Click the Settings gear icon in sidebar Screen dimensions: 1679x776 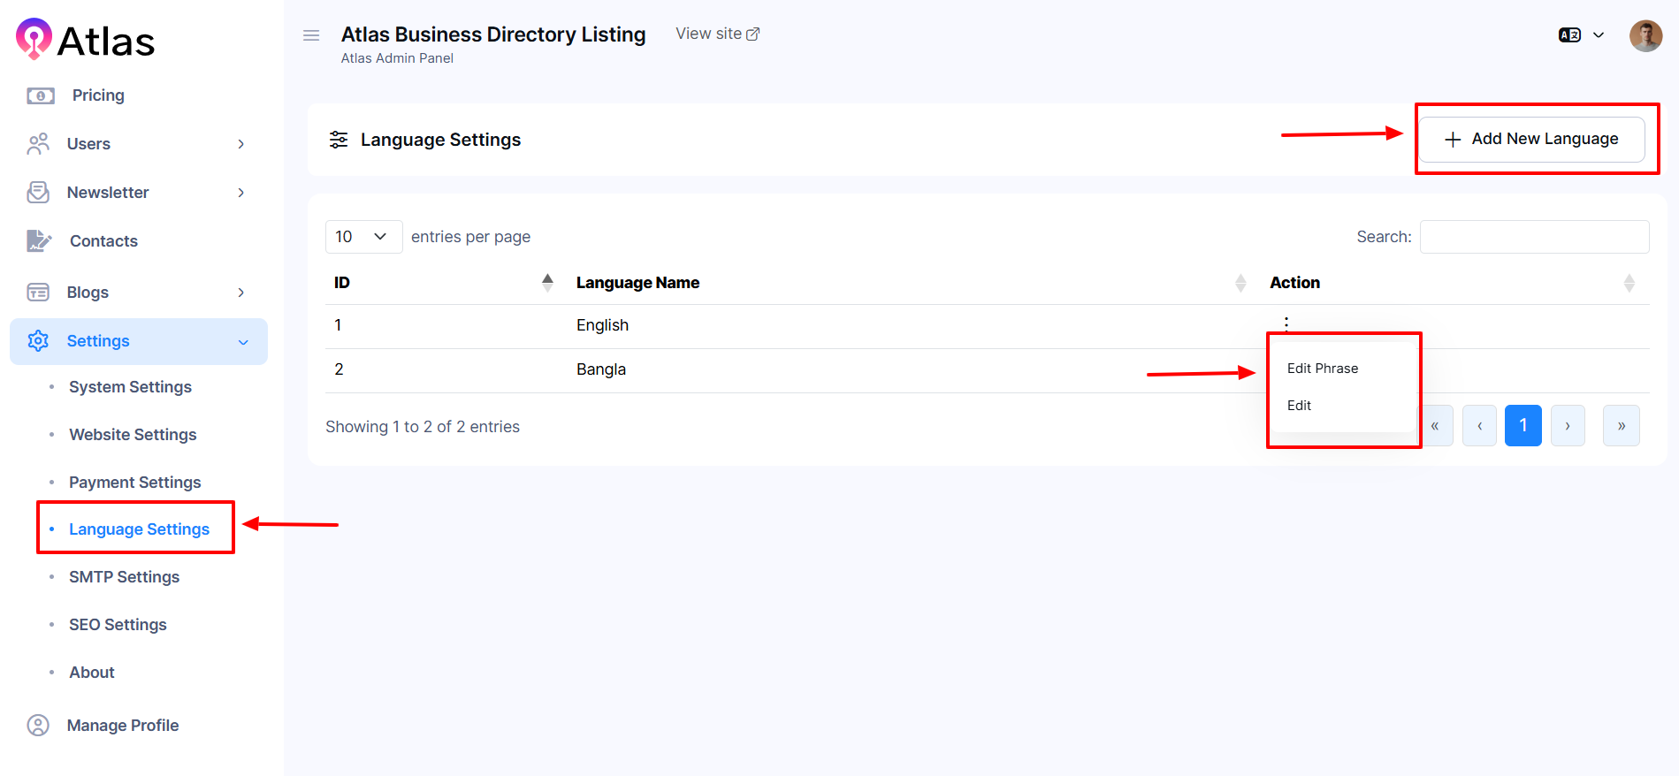pos(38,341)
